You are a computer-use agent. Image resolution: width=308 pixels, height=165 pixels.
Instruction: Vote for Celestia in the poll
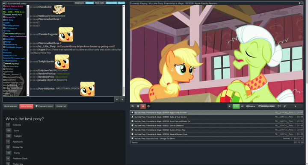8,125
